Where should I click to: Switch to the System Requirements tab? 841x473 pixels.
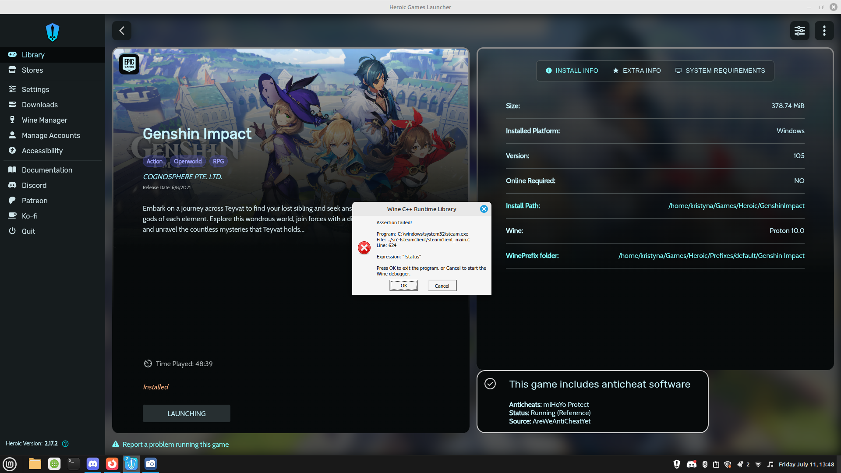pos(721,71)
